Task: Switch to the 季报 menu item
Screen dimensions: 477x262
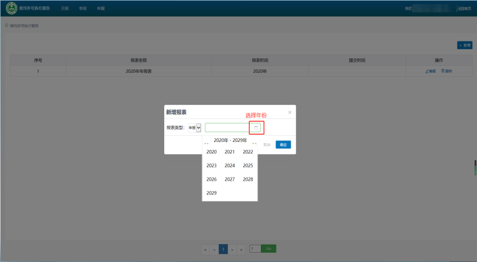Action: pyautogui.click(x=82, y=8)
